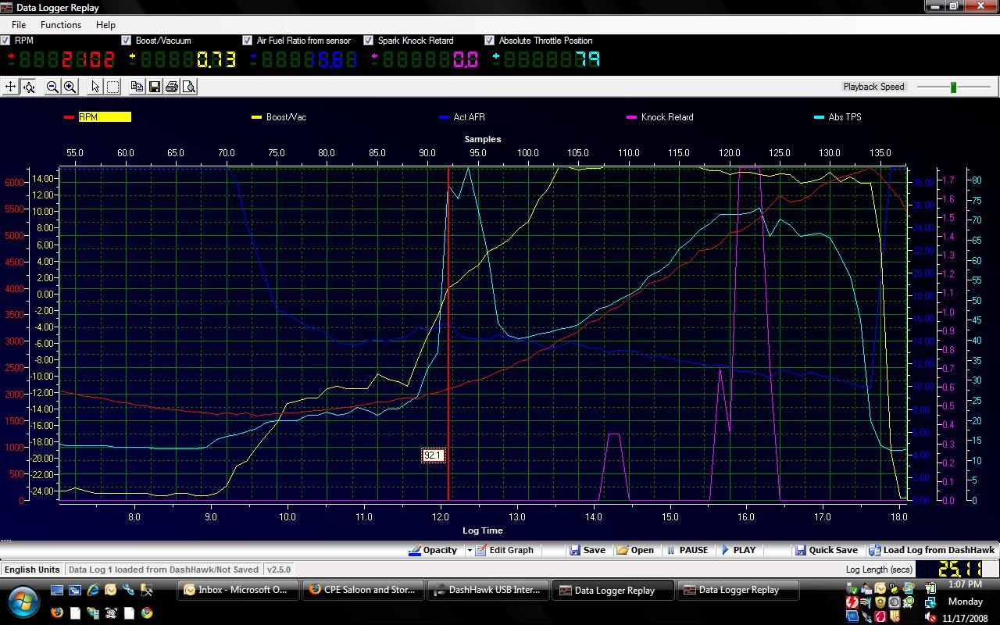Copy the graph using the copy icon

tap(137, 87)
